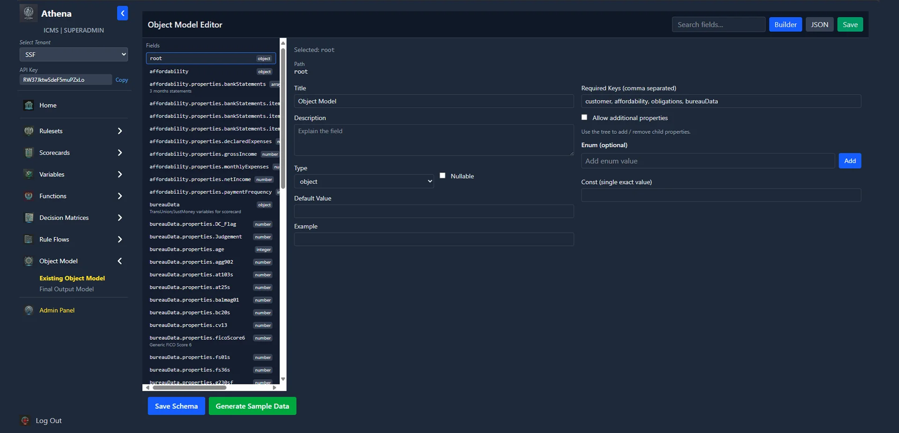Collapse the sidebar with the arrow button
This screenshot has width=899, height=433.
122,14
